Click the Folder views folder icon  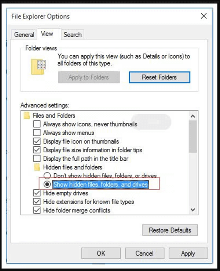[38, 67]
